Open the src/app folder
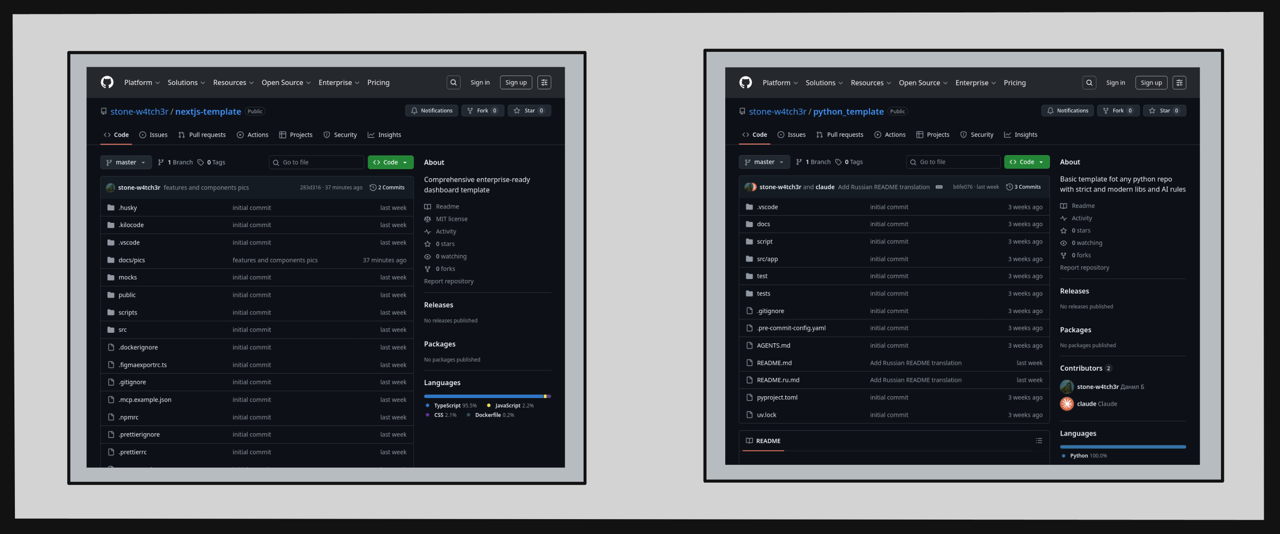Image resolution: width=1280 pixels, height=534 pixels. [767, 259]
